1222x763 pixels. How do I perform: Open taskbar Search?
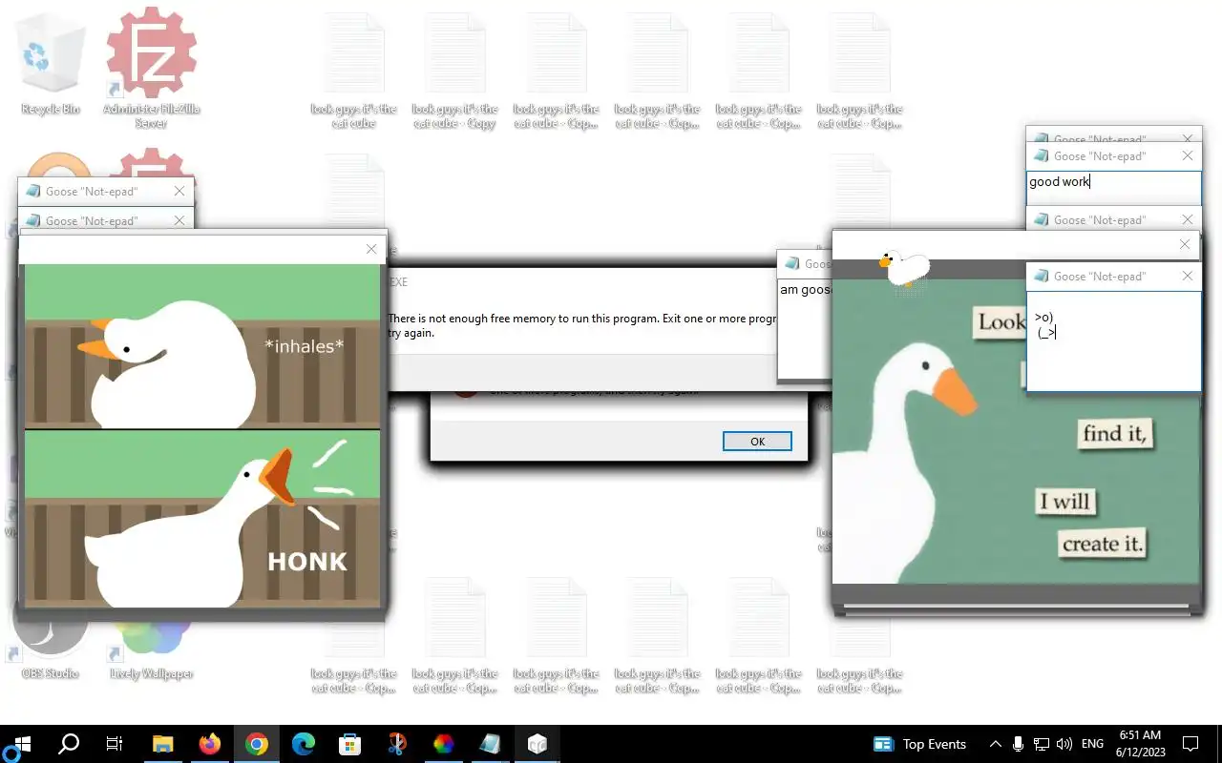pos(69,744)
